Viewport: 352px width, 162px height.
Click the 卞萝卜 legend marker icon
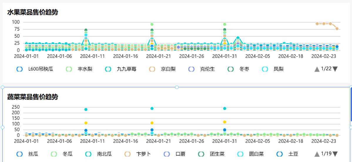128,154
